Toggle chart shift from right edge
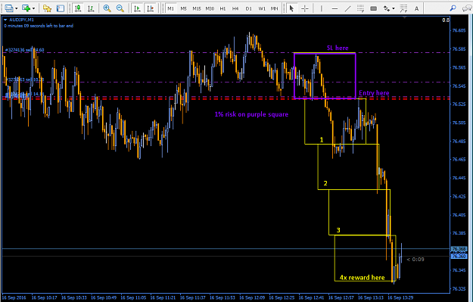Screen dimensions: 473x302 pyautogui.click(x=151, y=8)
